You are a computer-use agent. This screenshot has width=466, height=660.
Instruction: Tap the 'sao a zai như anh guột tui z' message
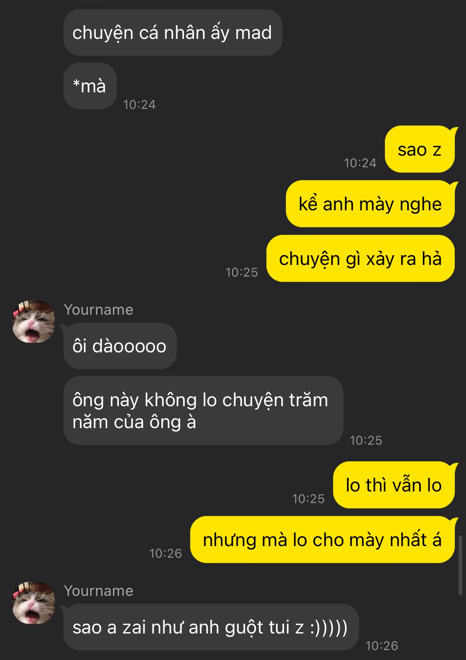click(210, 627)
